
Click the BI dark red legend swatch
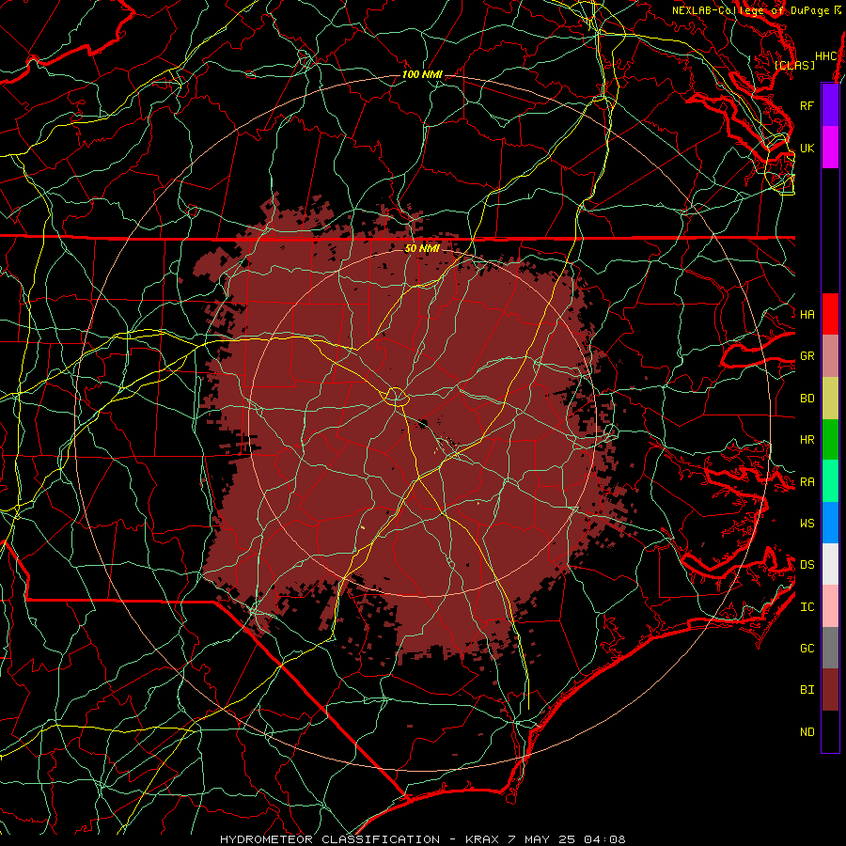coord(830,690)
